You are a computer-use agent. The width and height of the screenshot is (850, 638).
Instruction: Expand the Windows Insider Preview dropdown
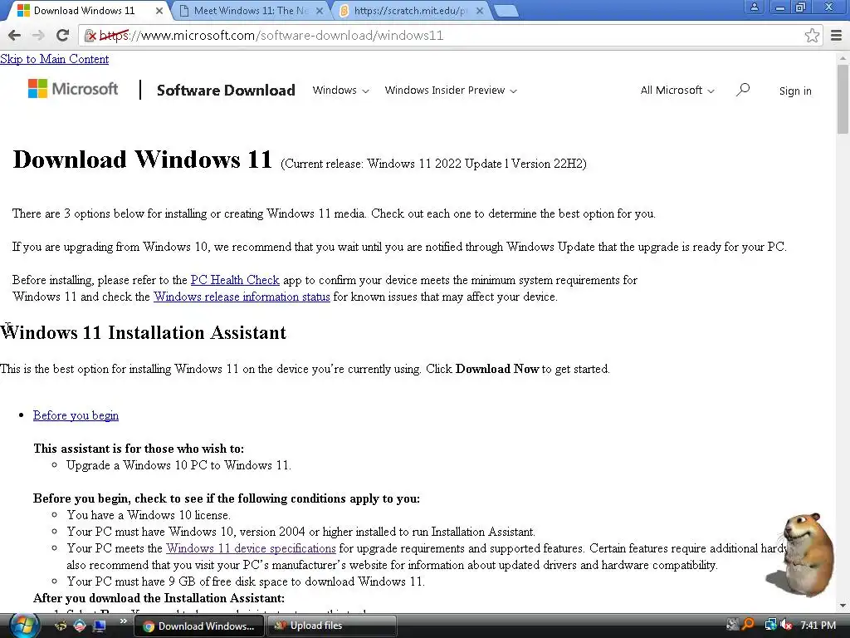tap(451, 90)
